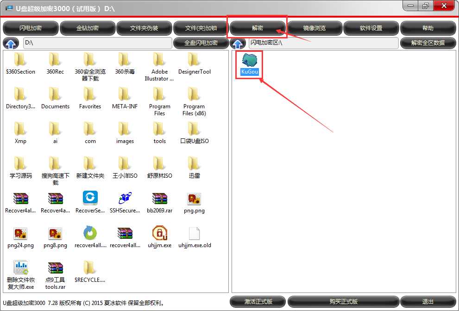Screen dimensions: 459x311
Task: Click the uhjjm.exe padlock icon
Action: (x=160, y=233)
